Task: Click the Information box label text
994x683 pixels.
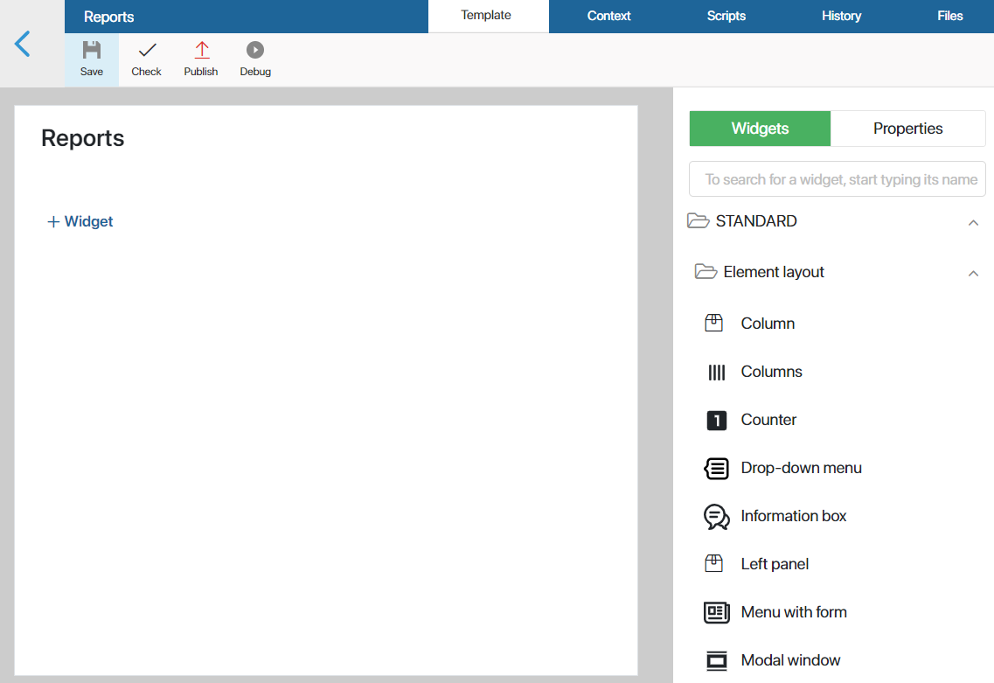Action: pos(794,516)
